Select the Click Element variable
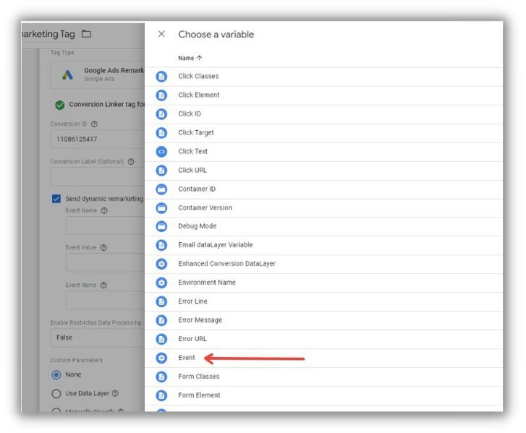This screenshot has height=433, width=526. click(323, 95)
